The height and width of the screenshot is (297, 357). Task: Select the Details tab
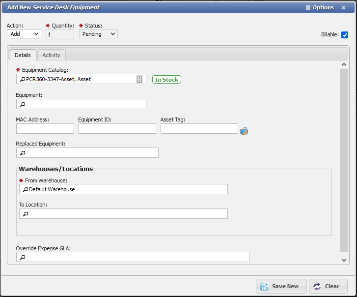[23, 55]
